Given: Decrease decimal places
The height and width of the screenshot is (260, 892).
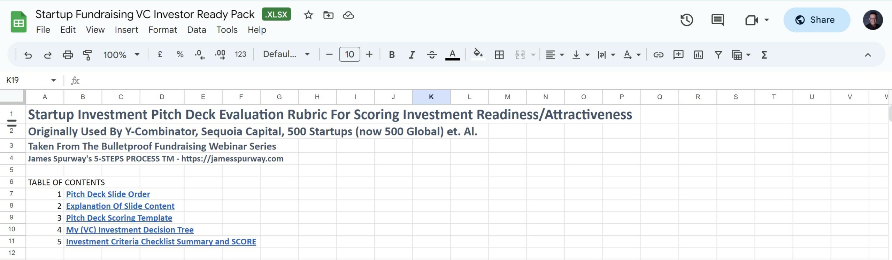Looking at the screenshot, I should pos(200,54).
